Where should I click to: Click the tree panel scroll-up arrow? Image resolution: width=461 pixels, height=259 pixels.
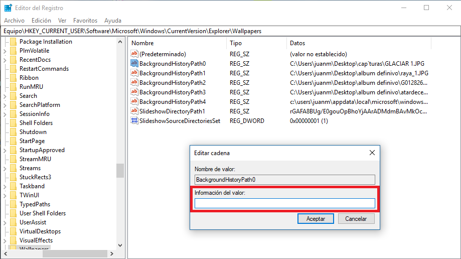[120, 42]
